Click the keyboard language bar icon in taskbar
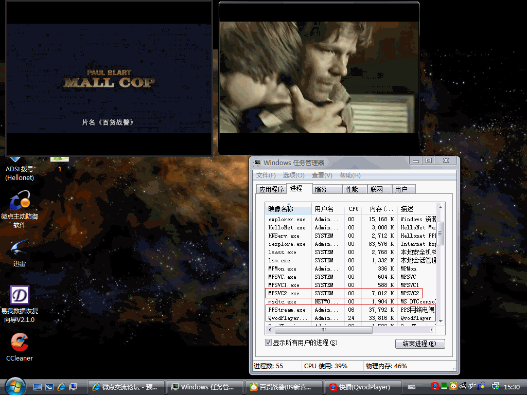 tap(411, 387)
